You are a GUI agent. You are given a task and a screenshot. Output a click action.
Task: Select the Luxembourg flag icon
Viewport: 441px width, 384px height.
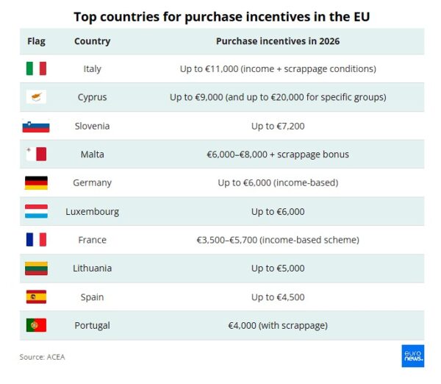point(36,212)
